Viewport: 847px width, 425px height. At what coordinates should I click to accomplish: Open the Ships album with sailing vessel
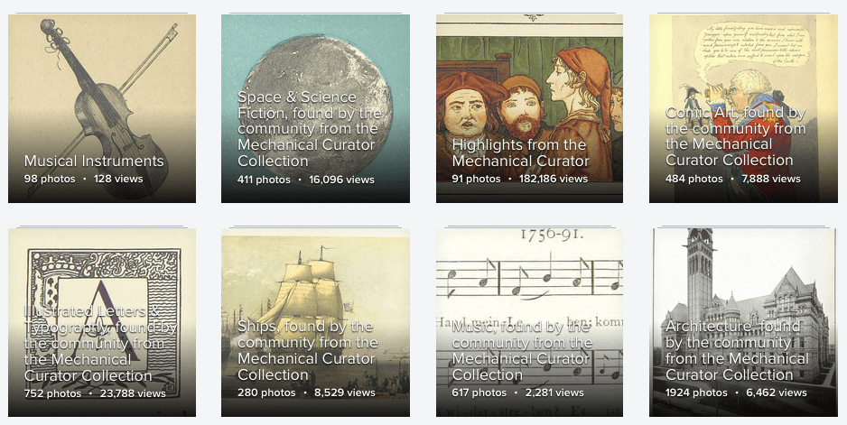pyautogui.click(x=315, y=322)
